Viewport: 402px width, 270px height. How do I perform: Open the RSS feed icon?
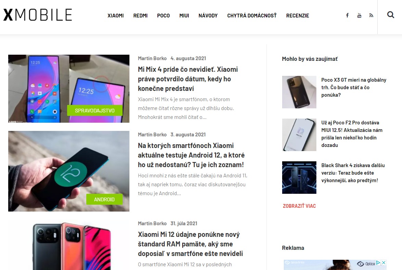click(371, 15)
